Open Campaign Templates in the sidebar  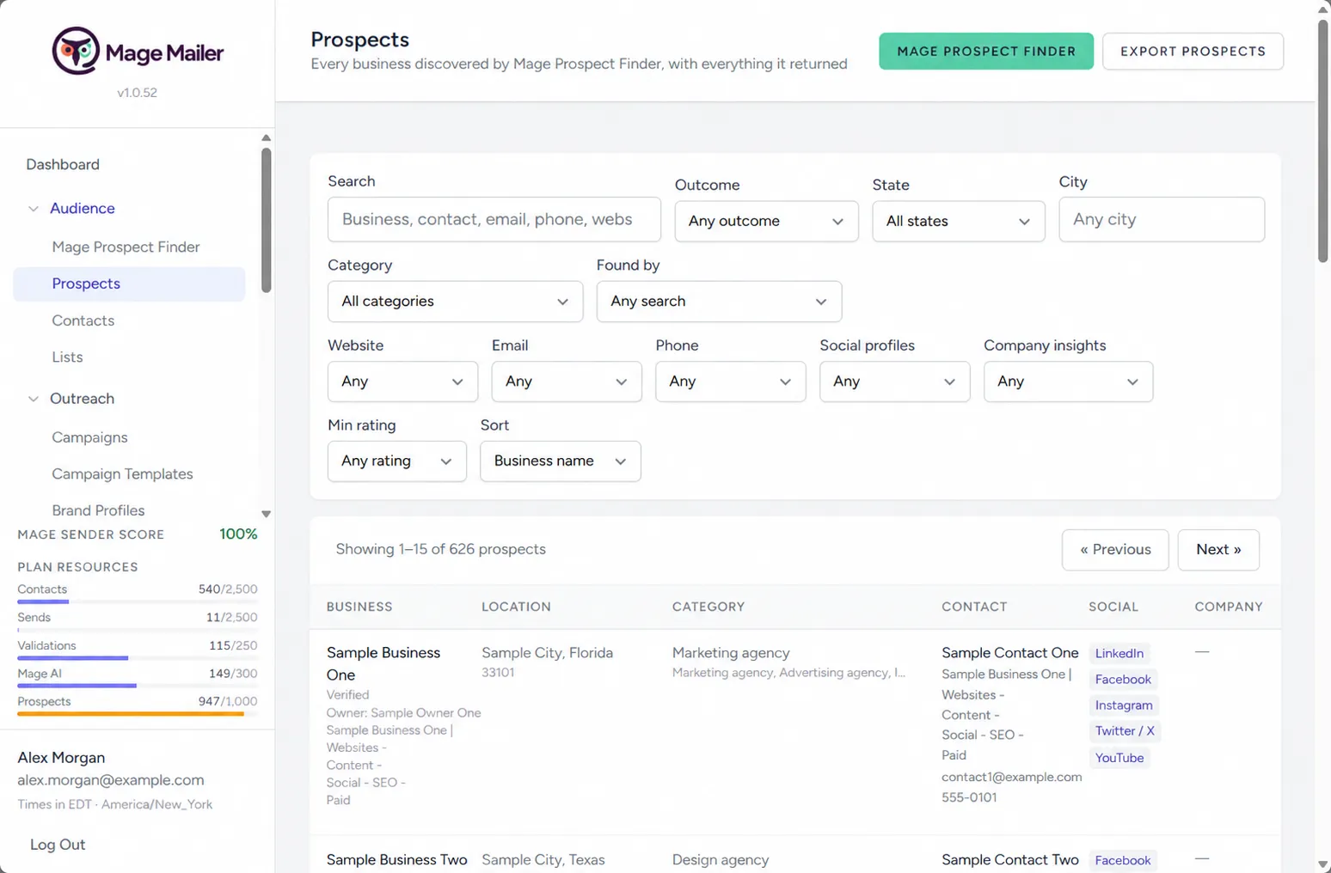click(x=122, y=473)
